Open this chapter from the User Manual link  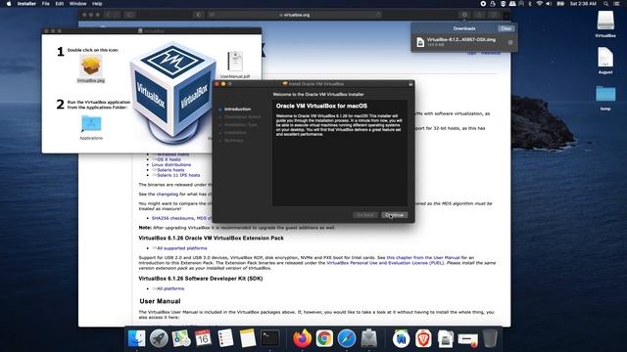point(423,258)
